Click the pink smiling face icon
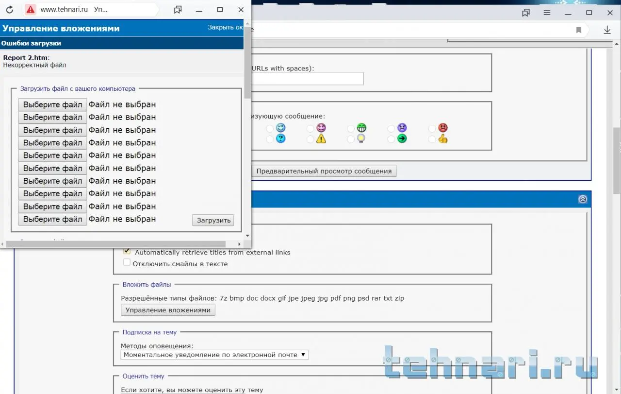Viewport: 621px width, 394px height. click(x=321, y=128)
